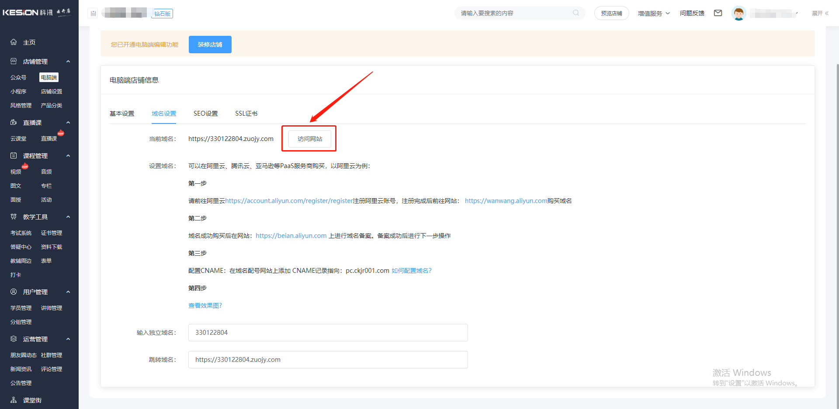The height and width of the screenshot is (409, 839).
Task: Open the 课堂街 sidebar icon
Action: point(13,400)
